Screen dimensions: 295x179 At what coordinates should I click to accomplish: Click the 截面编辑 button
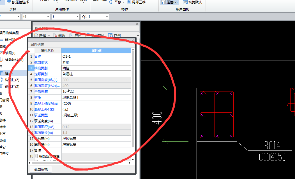coord(41,169)
